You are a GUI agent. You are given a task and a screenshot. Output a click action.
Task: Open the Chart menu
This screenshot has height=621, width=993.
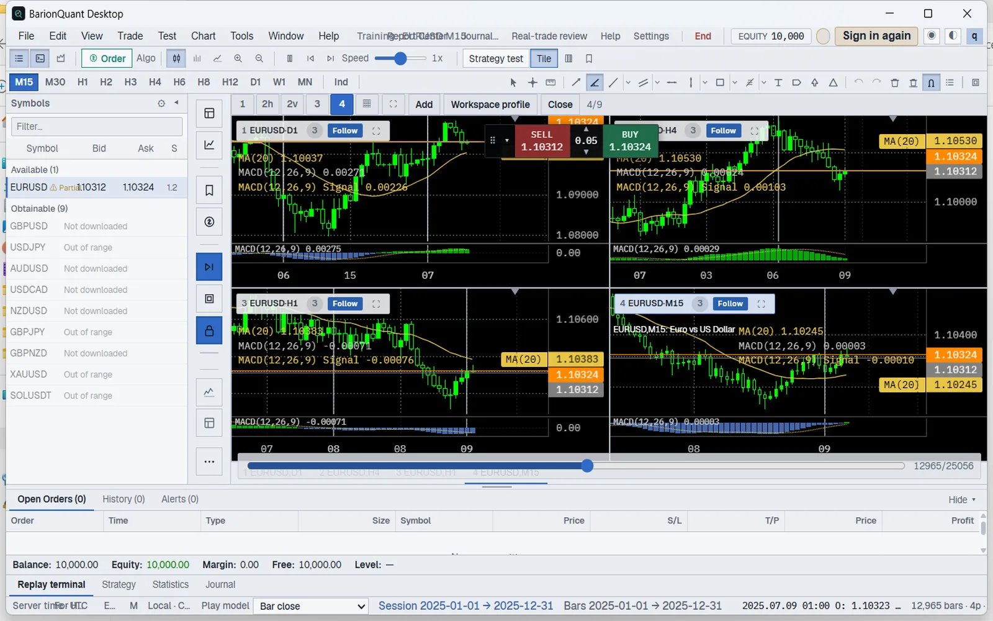click(203, 36)
